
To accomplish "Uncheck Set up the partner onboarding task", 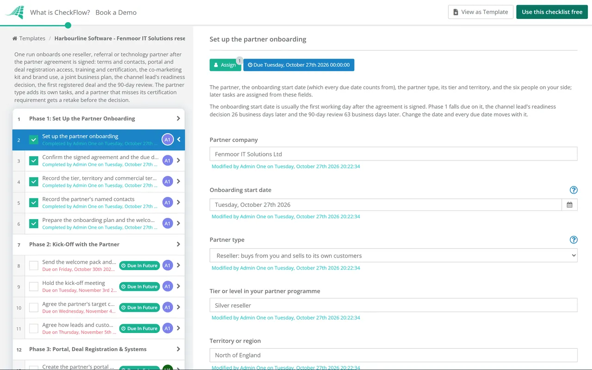I will tap(34, 140).
